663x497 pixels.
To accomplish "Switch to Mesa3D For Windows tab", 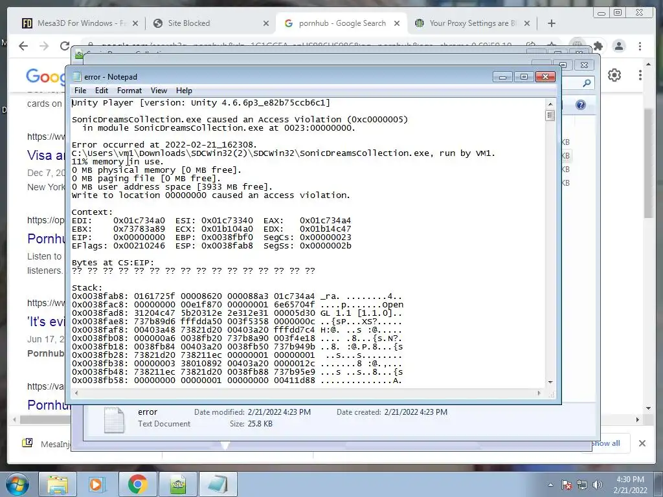I will (x=80, y=23).
